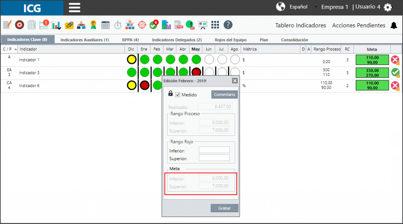Click green check status icon for Indicador 3
Image resolution: width=403 pixels, height=224 pixels.
pos(395,73)
